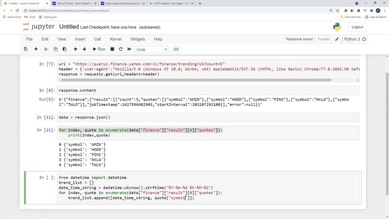Screen dimensions: 389x219
Task: Open the Help menu
Action: point(158,39)
